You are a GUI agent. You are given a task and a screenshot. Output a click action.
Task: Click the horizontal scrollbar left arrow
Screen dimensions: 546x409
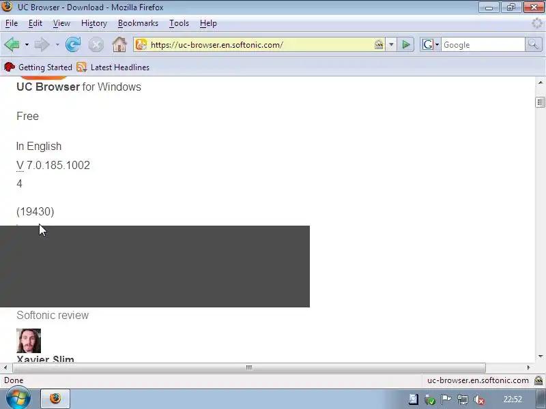click(x=5, y=367)
